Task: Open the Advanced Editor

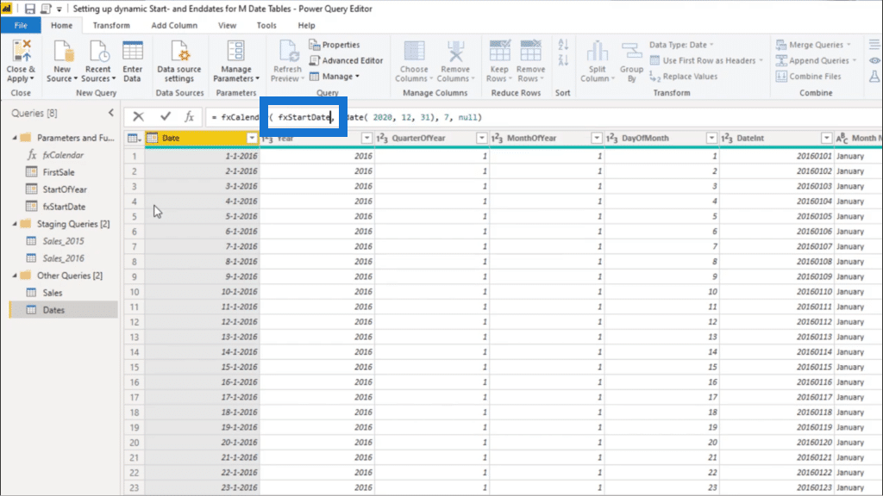Action: coord(347,60)
